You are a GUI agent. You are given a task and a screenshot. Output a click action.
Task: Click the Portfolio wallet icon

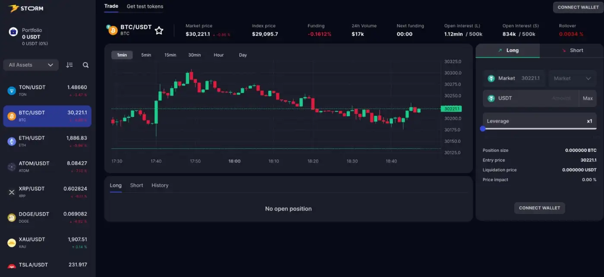[x=13, y=32]
